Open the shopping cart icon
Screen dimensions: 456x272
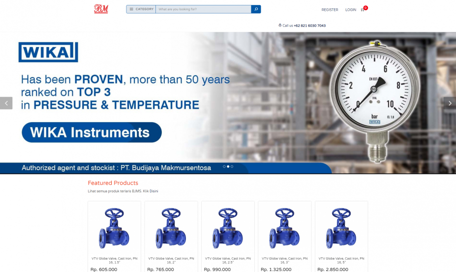tap(363, 10)
